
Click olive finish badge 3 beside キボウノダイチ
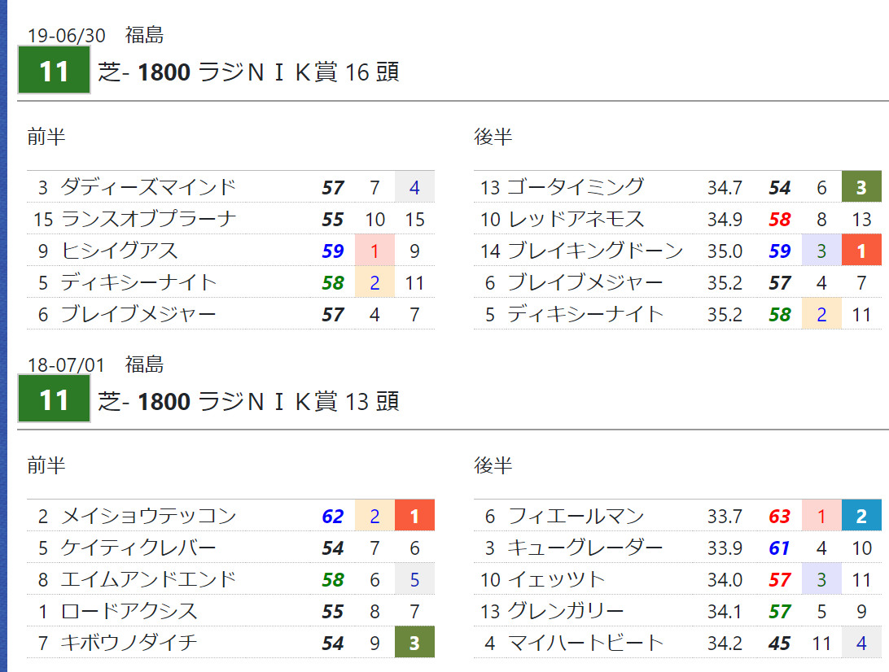point(414,643)
